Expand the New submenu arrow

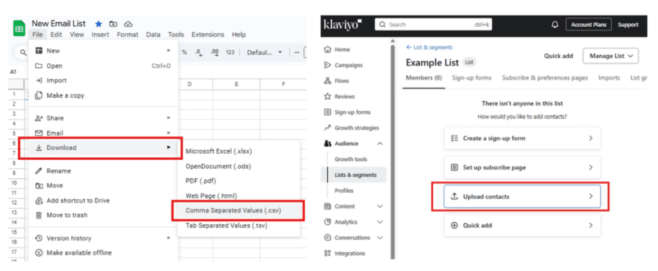click(168, 50)
